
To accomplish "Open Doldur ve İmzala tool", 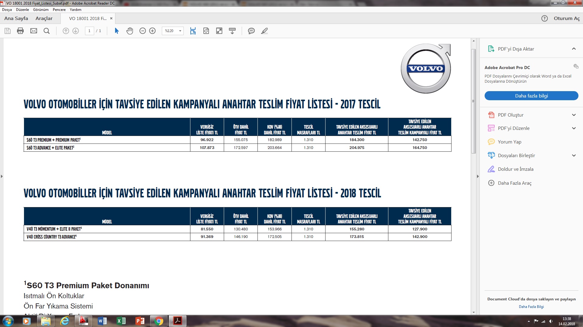I will click(515, 169).
